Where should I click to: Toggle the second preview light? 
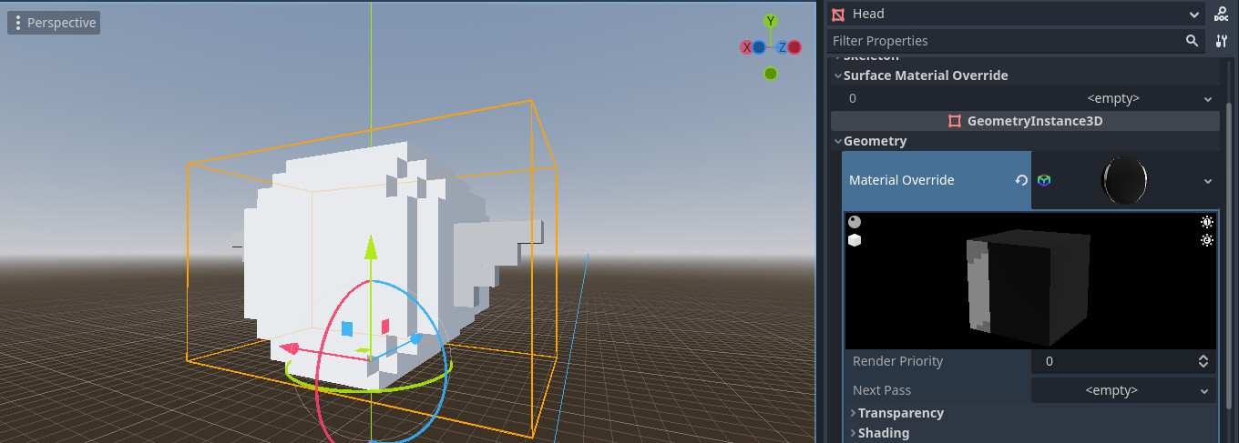(x=1207, y=240)
